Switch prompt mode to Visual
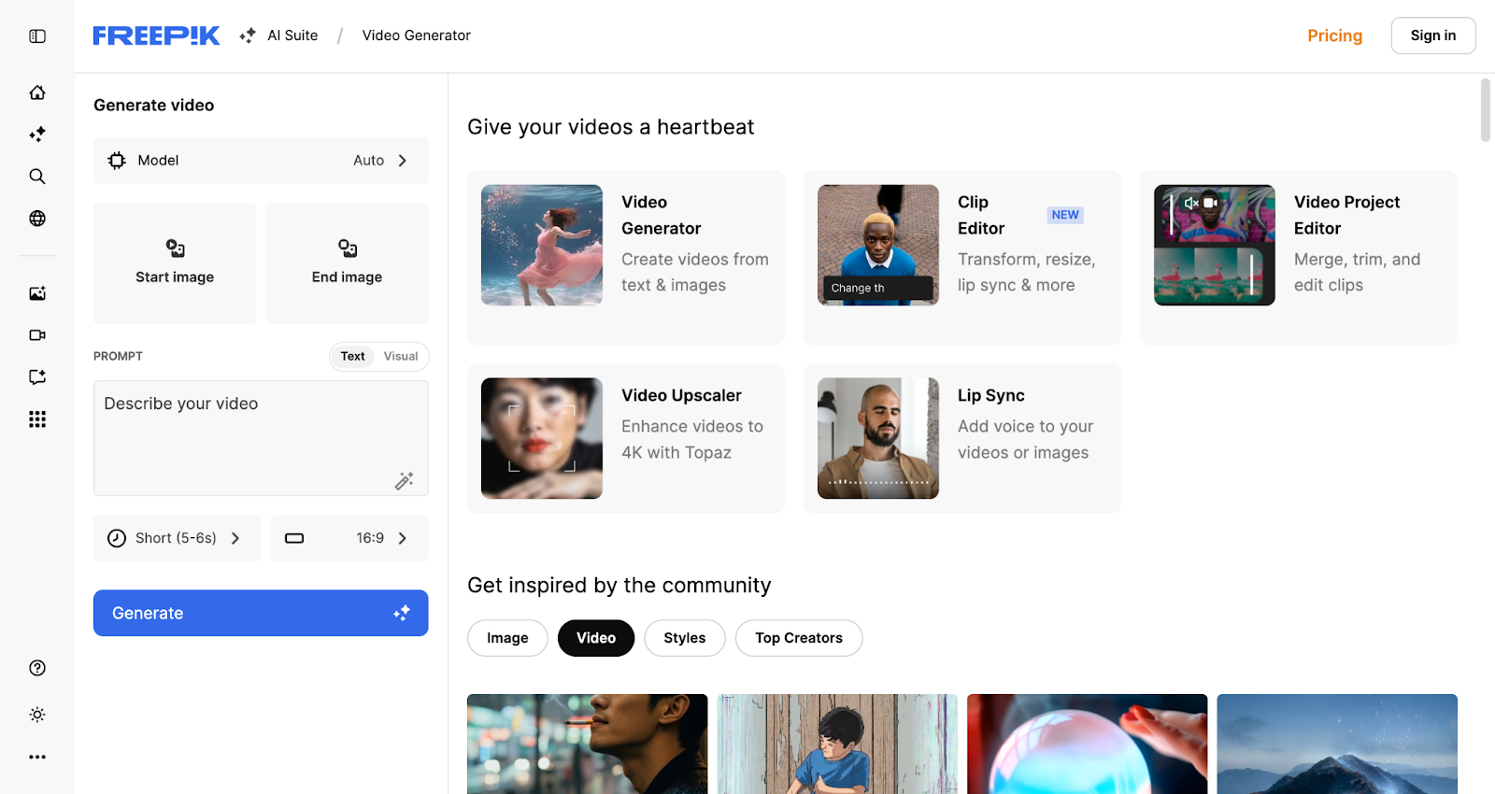Image resolution: width=1495 pixels, height=794 pixels. 400,357
